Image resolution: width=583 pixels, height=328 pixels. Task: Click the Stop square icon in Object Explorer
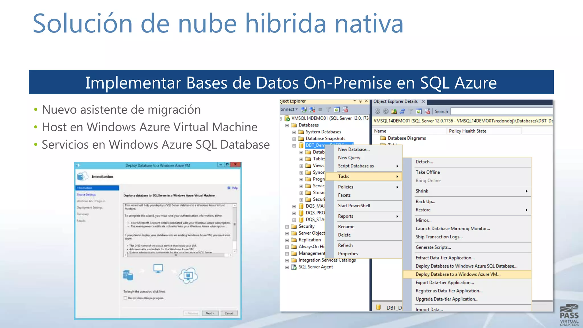(320, 110)
